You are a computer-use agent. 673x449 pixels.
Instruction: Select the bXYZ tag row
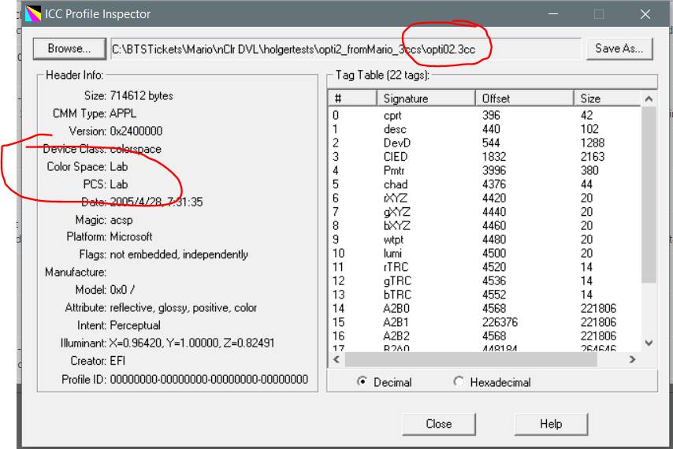(485, 225)
